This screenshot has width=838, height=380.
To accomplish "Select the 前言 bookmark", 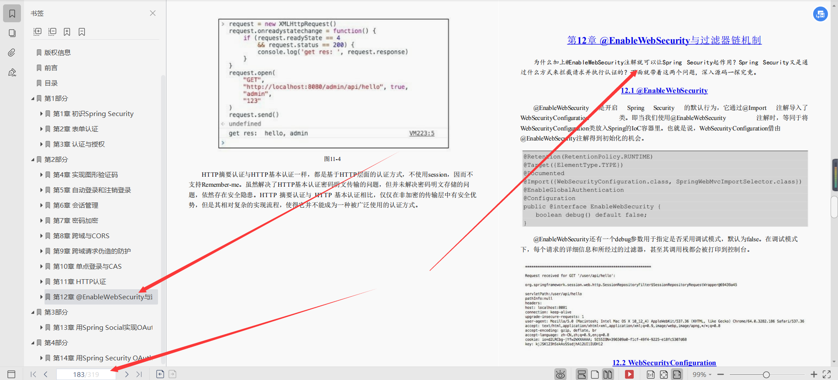I will pyautogui.click(x=51, y=68).
